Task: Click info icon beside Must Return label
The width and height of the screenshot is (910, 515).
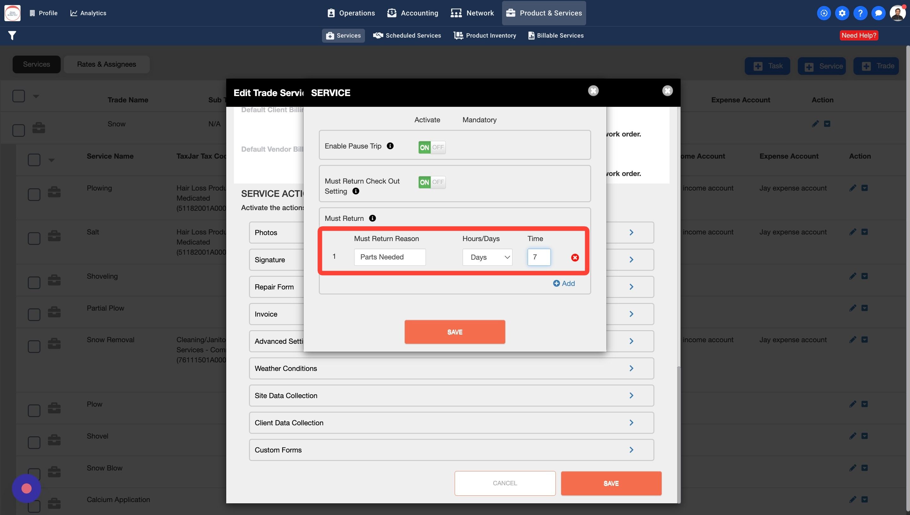Action: [x=372, y=218]
